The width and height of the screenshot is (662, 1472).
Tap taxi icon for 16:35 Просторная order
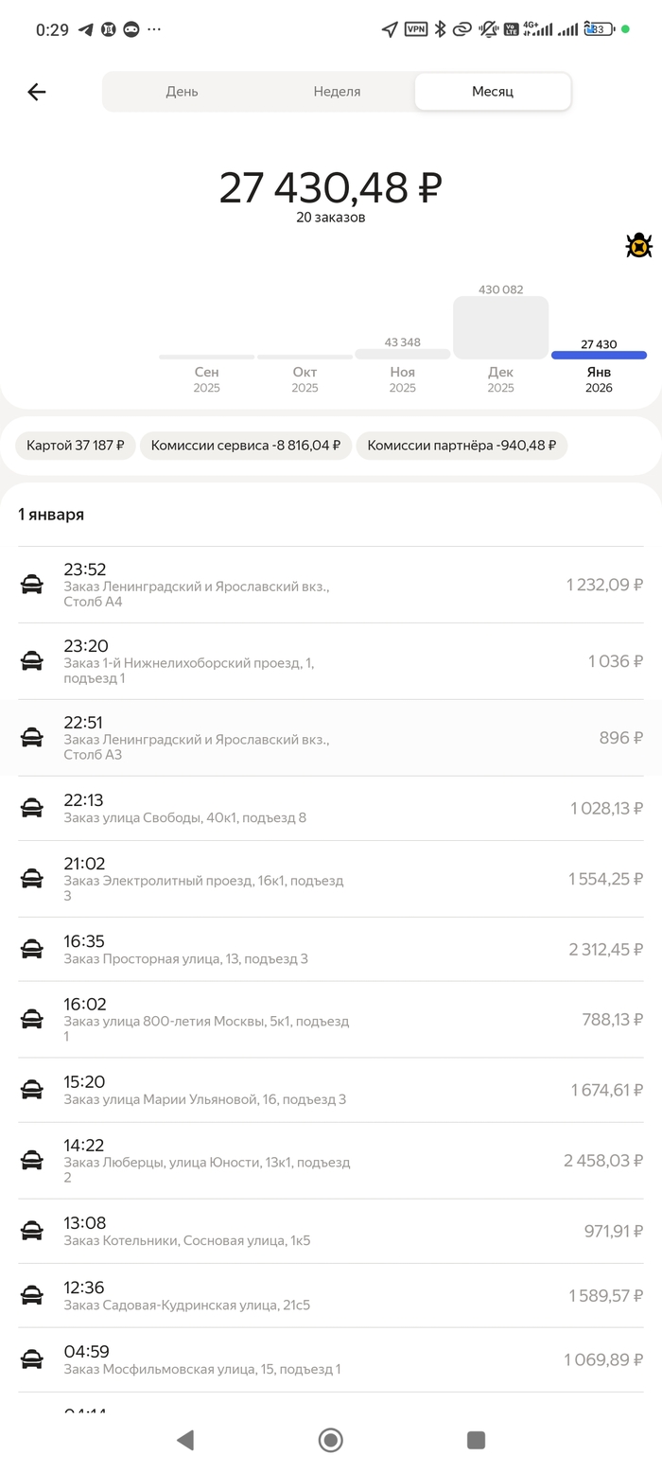tap(32, 949)
